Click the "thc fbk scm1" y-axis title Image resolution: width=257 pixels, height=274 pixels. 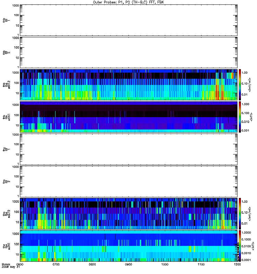[x=7, y=246]
